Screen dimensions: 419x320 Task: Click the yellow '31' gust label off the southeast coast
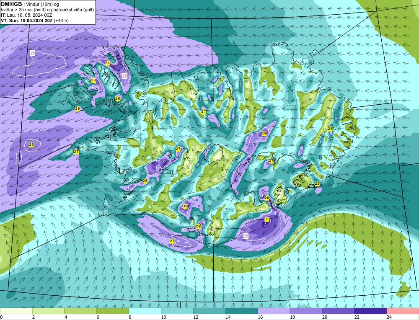pyautogui.click(x=266, y=219)
